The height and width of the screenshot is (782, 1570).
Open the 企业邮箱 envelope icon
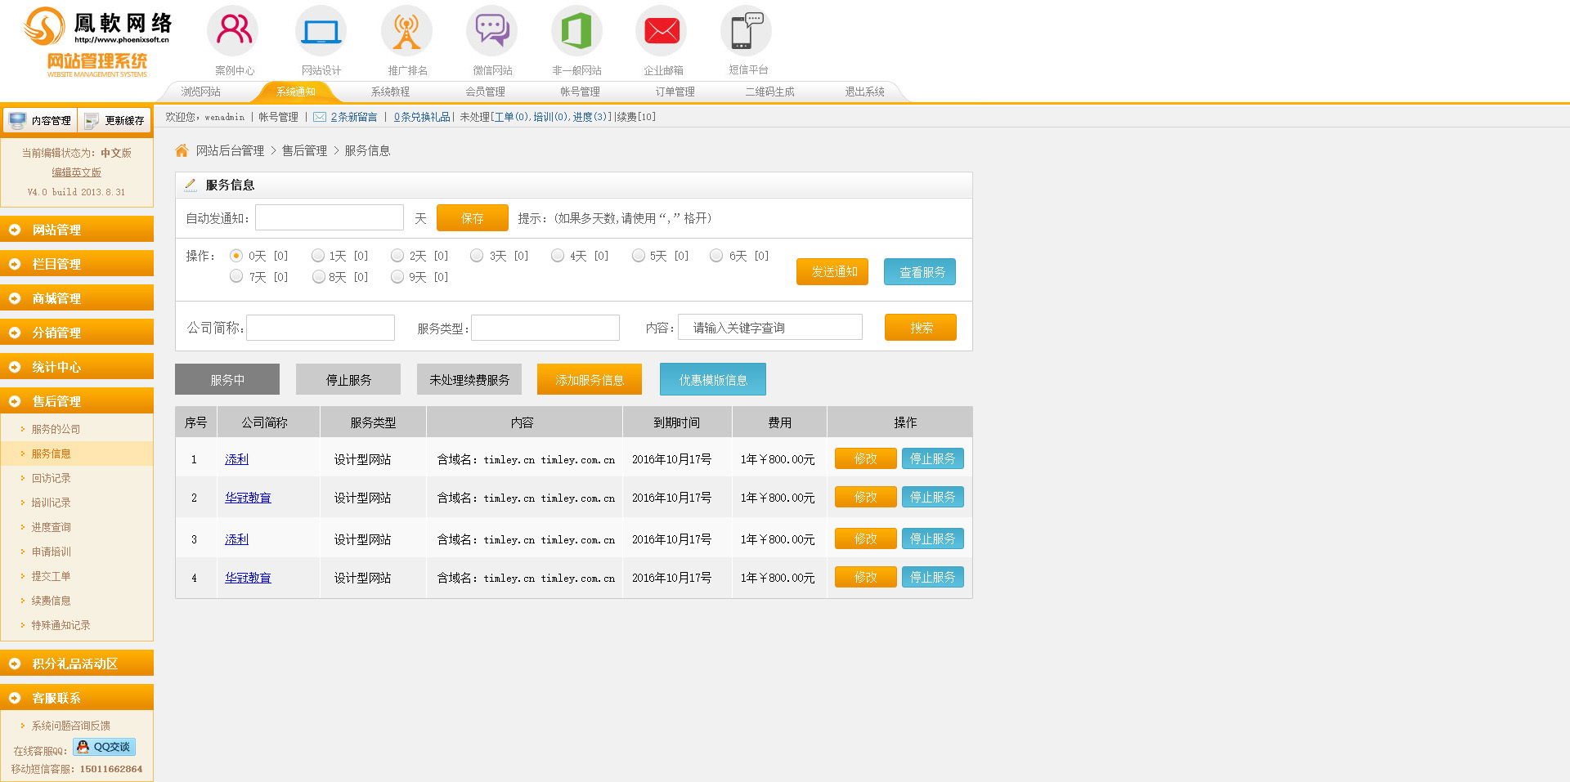click(662, 31)
